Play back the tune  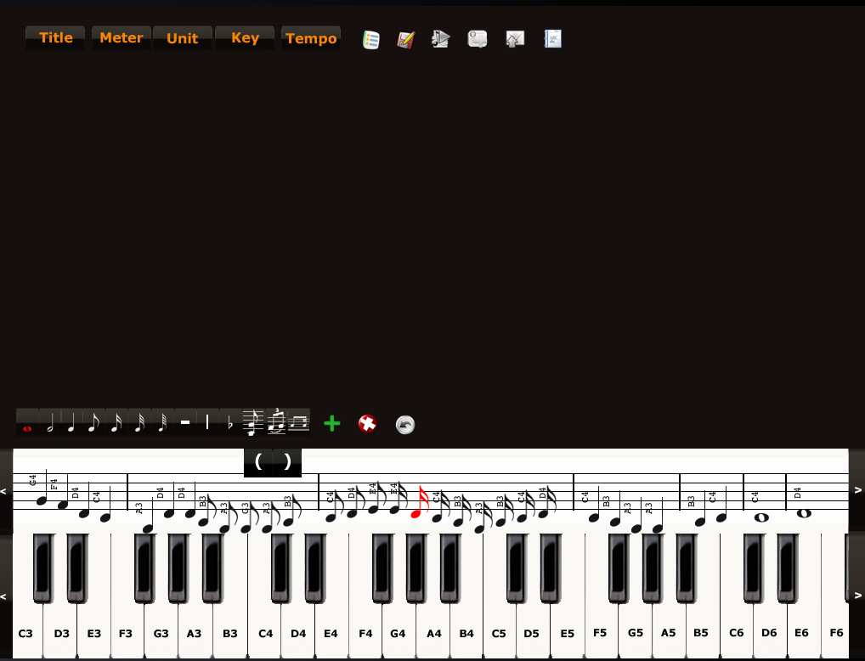tap(440, 39)
